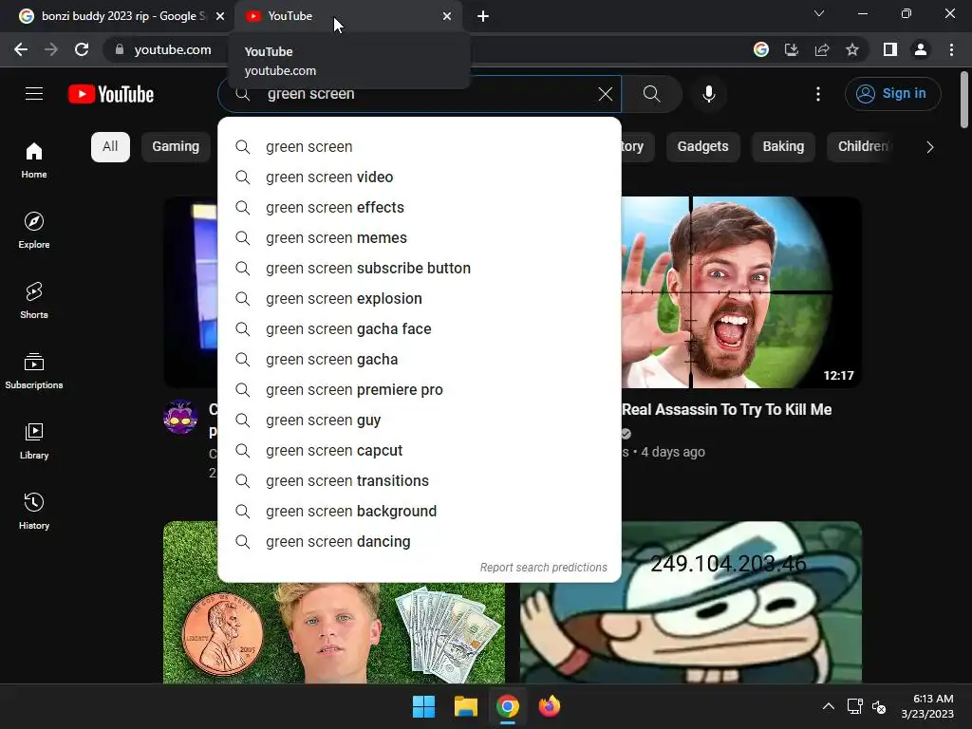Select the Baking filter chip
The image size is (972, 729).
pos(783,147)
